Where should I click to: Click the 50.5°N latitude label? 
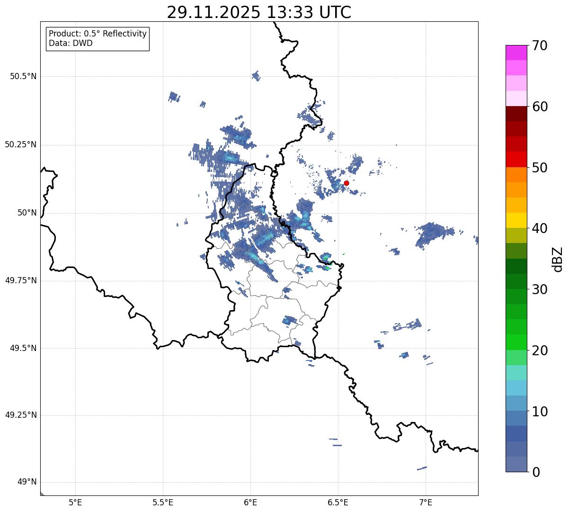point(23,76)
